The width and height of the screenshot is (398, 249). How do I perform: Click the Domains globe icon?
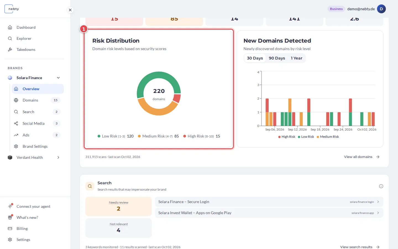point(16,100)
